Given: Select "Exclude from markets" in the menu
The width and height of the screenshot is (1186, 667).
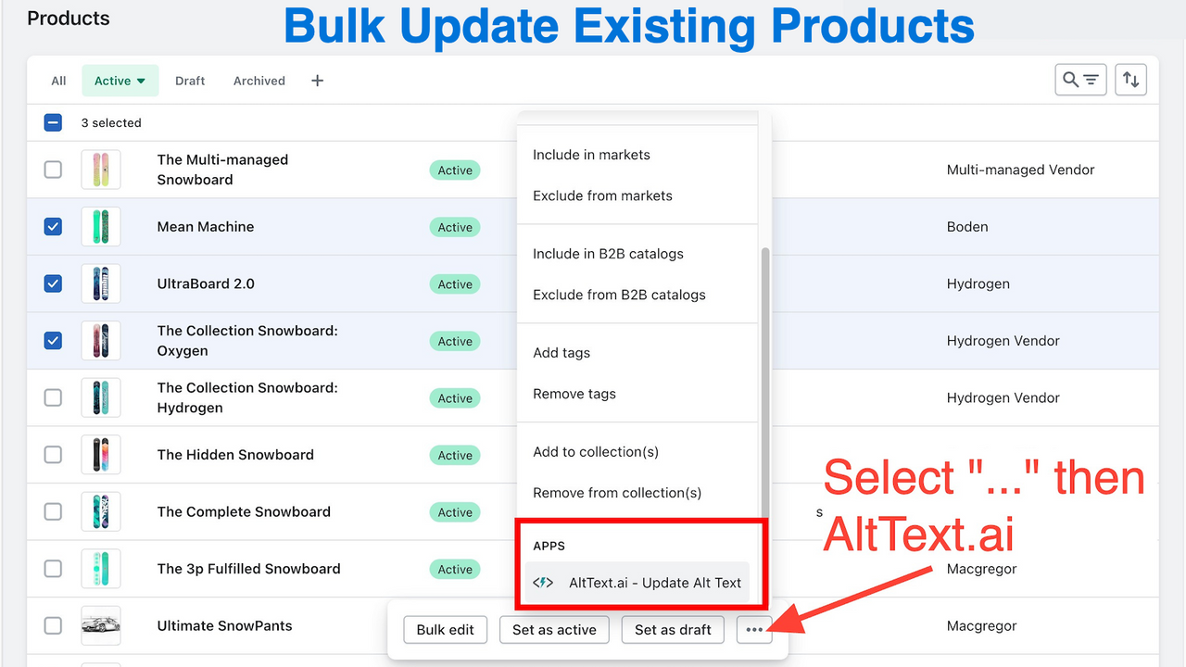Looking at the screenshot, I should pyautogui.click(x=602, y=195).
